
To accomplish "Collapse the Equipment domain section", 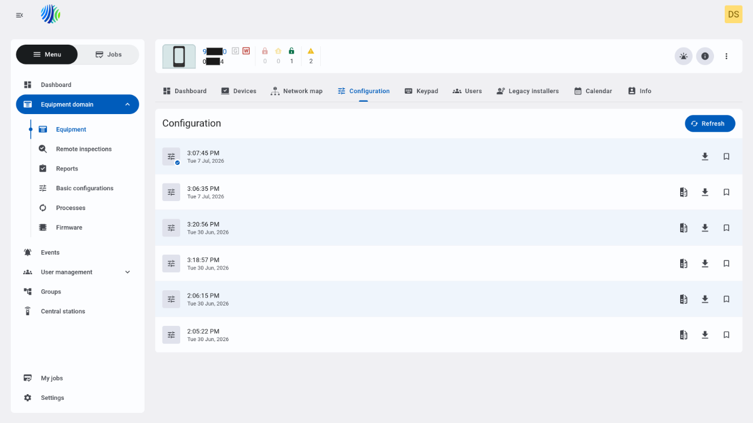I will pos(77,104).
